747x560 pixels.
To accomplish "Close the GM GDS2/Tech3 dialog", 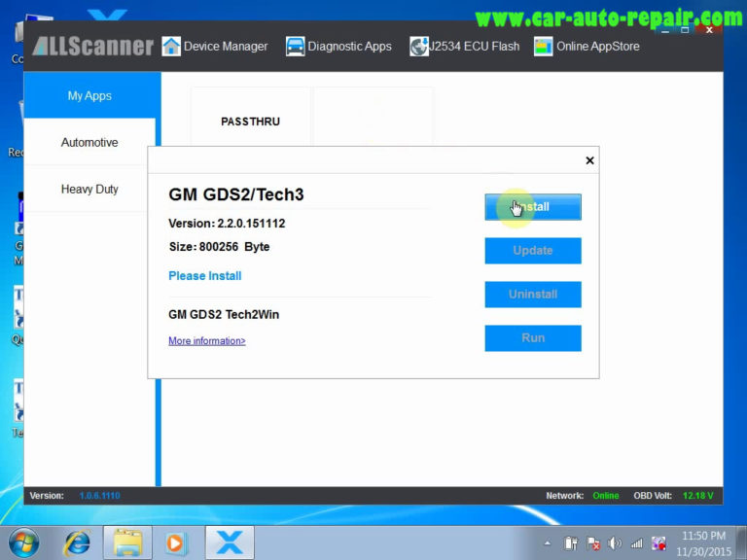I will [589, 160].
